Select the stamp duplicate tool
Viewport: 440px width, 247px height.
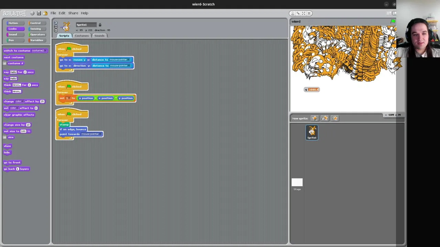tap(293, 13)
